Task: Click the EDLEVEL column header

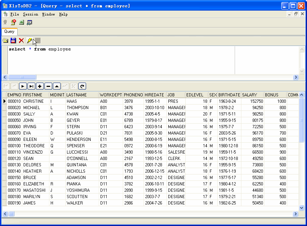Action: click(x=197, y=95)
